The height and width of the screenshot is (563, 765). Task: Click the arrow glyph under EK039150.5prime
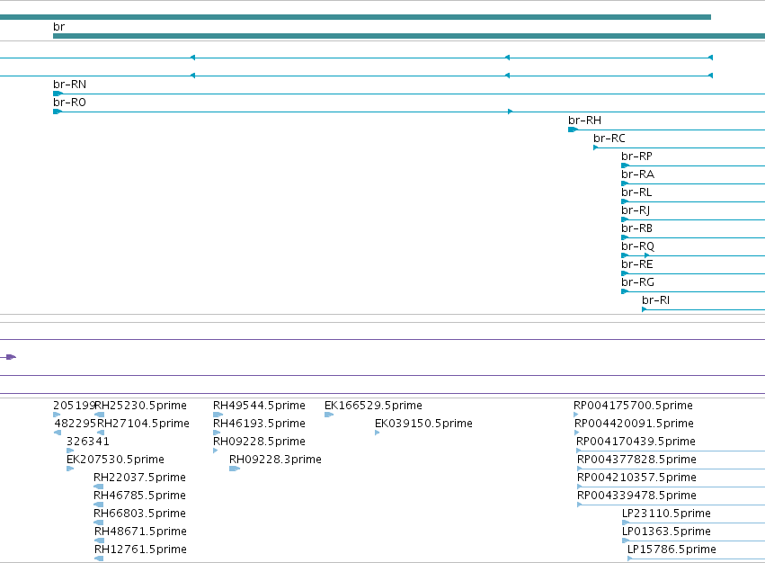point(378,433)
